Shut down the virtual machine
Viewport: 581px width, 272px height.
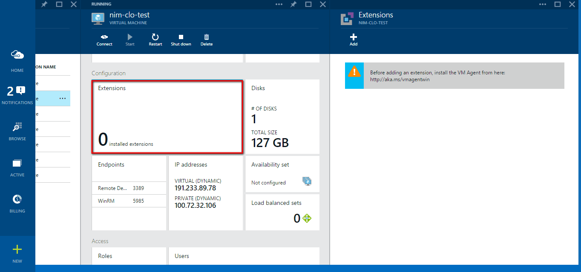[181, 37]
